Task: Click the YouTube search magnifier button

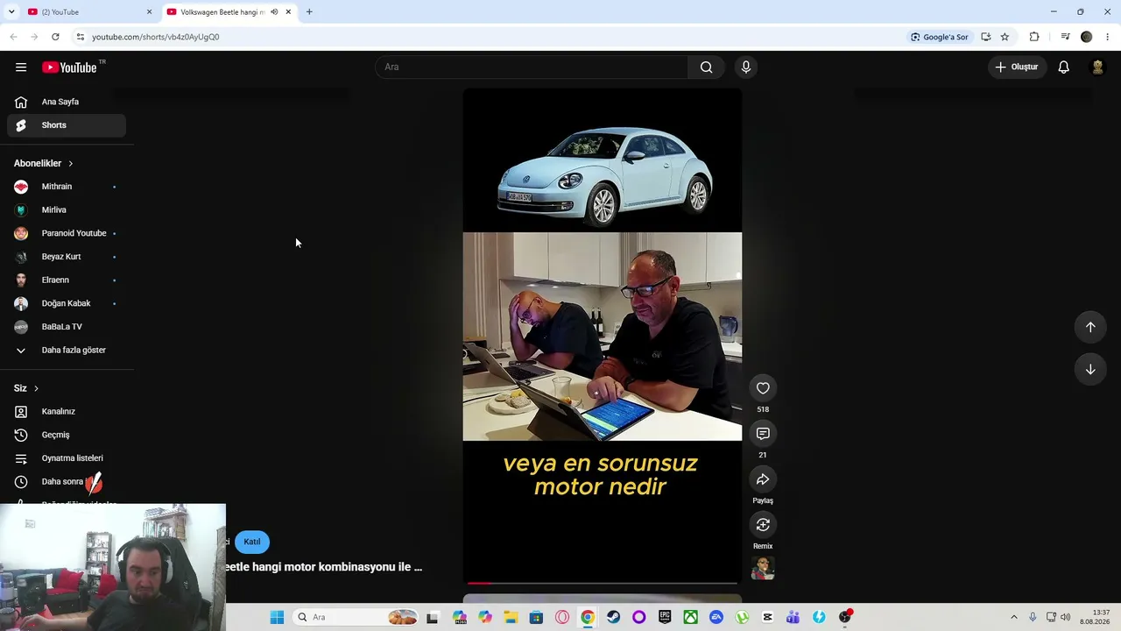Action: 706,67
